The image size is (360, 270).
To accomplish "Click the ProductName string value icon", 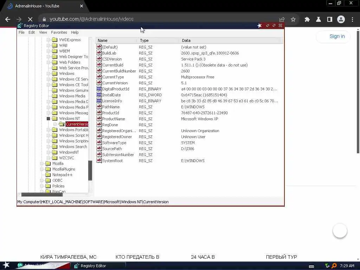I will coord(99,118).
